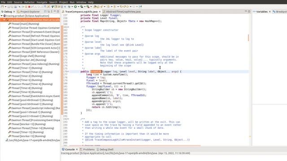This screenshot has width=287, height=161.
Task: Open the Run launch dropdown arrow
Action: click(x=78, y=7)
